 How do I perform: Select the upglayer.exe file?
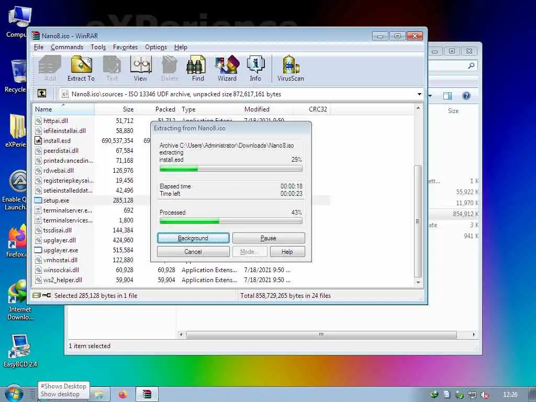(61, 250)
